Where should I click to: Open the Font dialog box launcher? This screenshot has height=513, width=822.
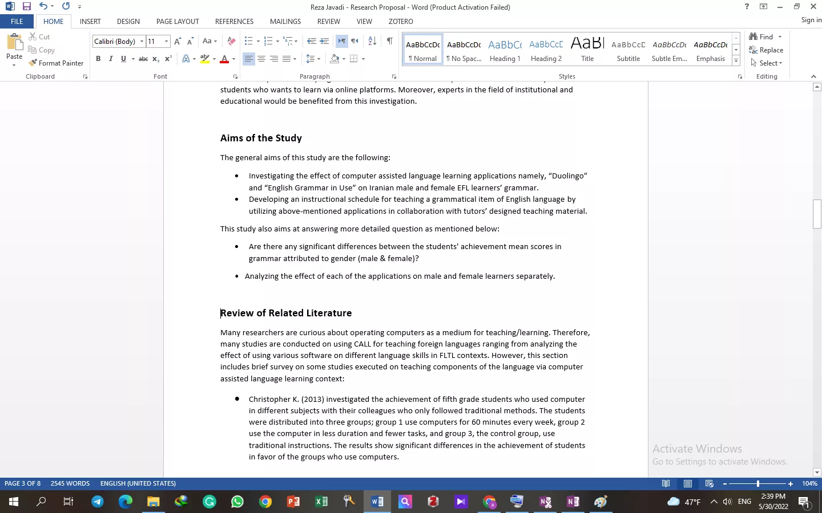[235, 76]
